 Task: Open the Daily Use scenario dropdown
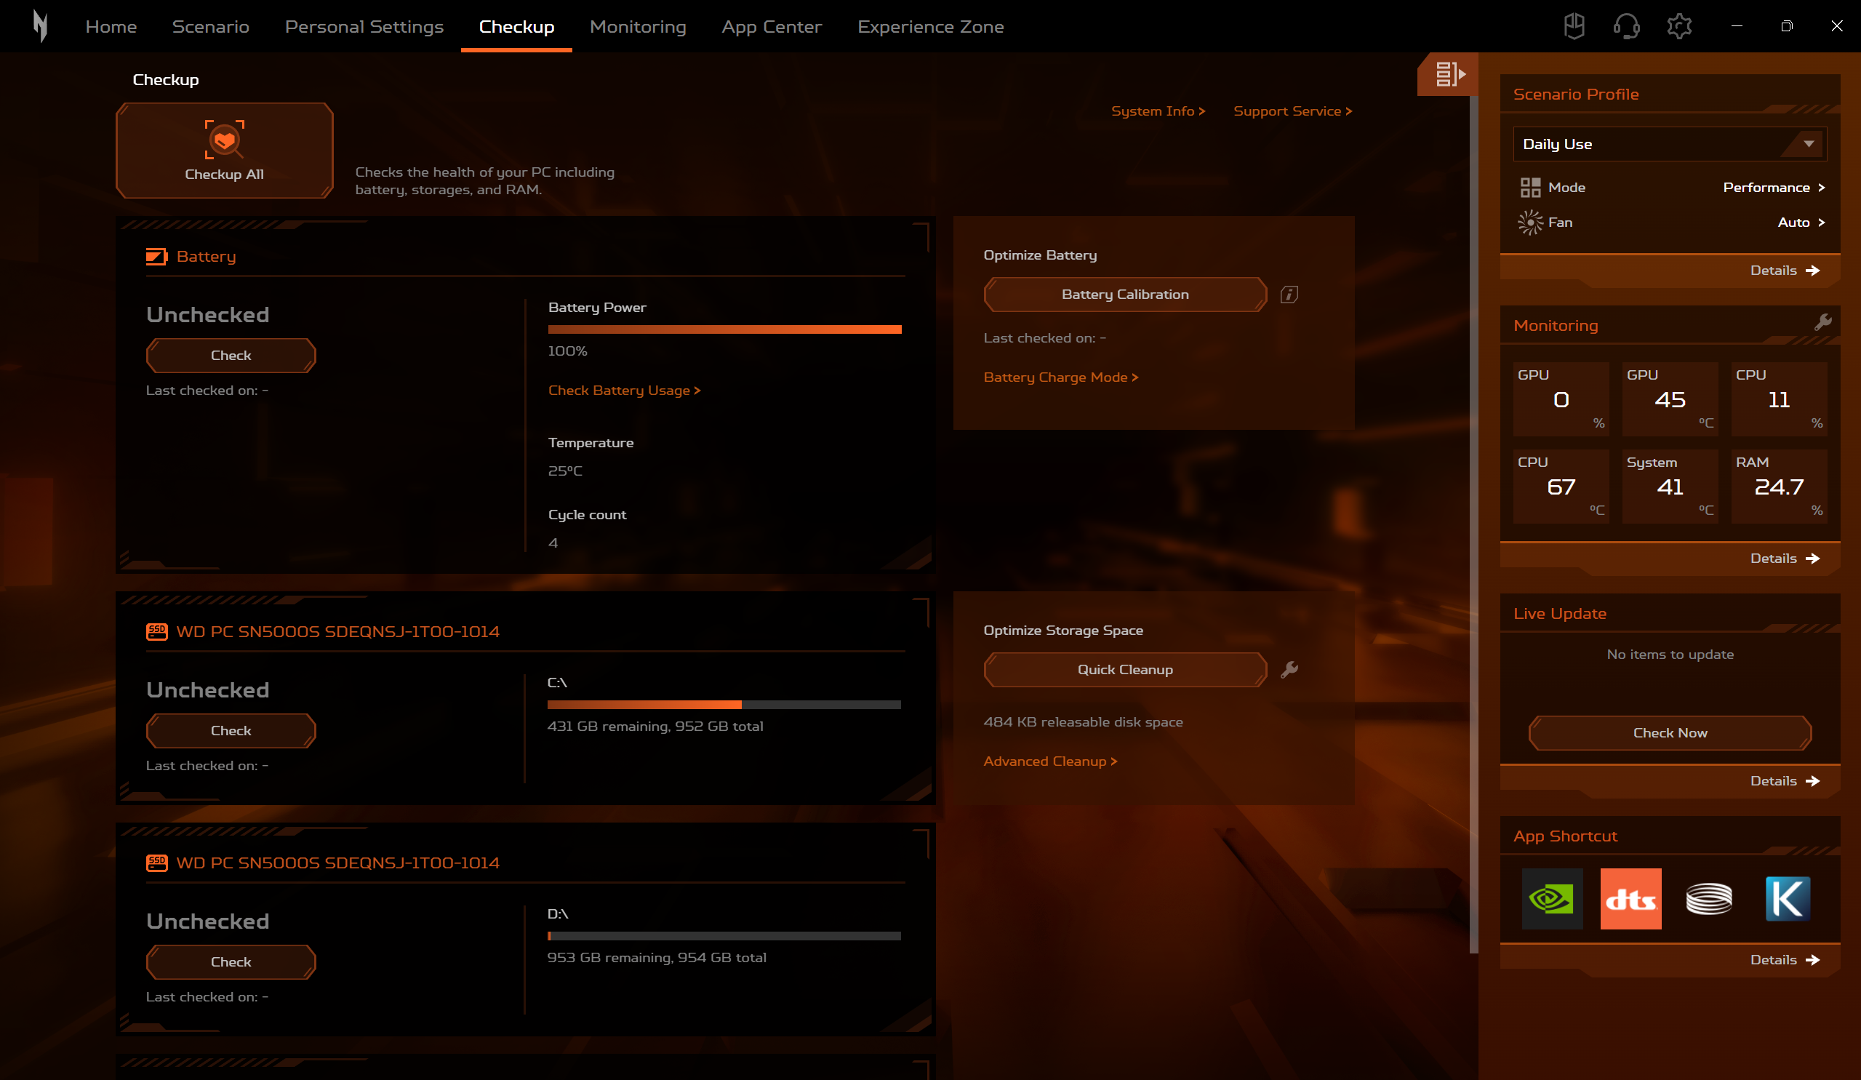tap(1669, 144)
